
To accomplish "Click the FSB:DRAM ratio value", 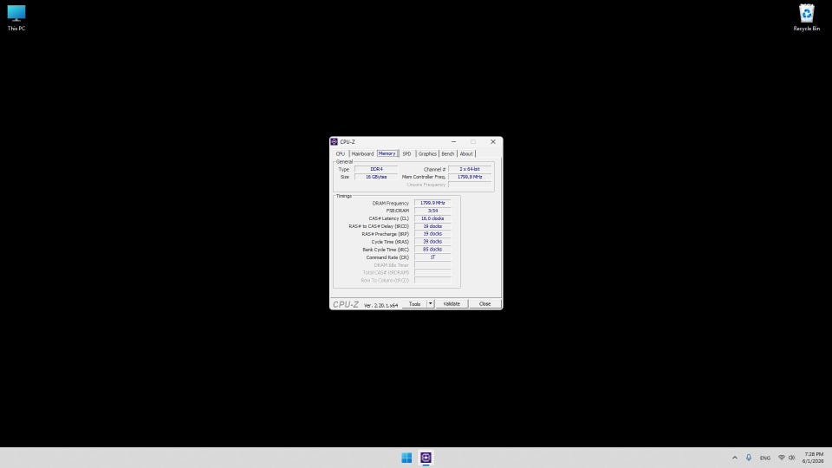I will point(432,211).
